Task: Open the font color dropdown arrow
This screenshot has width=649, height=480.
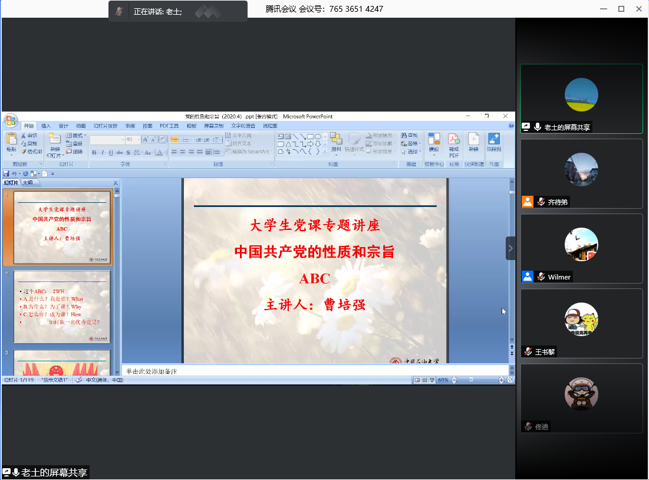Action: tap(165, 153)
